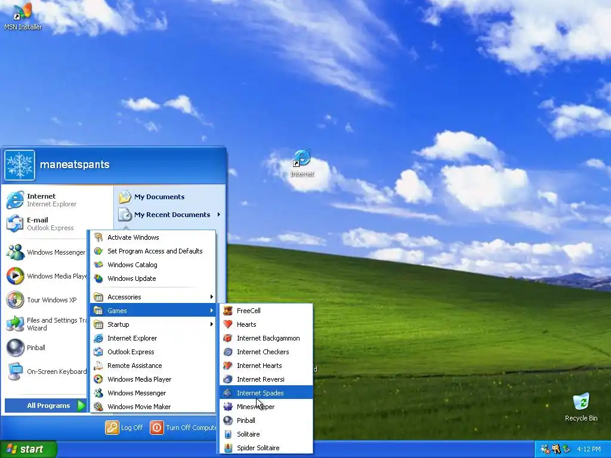This screenshot has width=611, height=458.
Task: Click the user snowflake account picture
Action: (x=20, y=165)
